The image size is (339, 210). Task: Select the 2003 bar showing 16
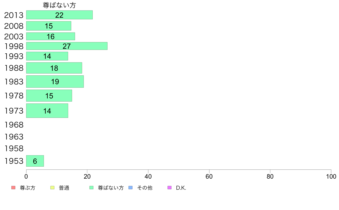point(51,36)
